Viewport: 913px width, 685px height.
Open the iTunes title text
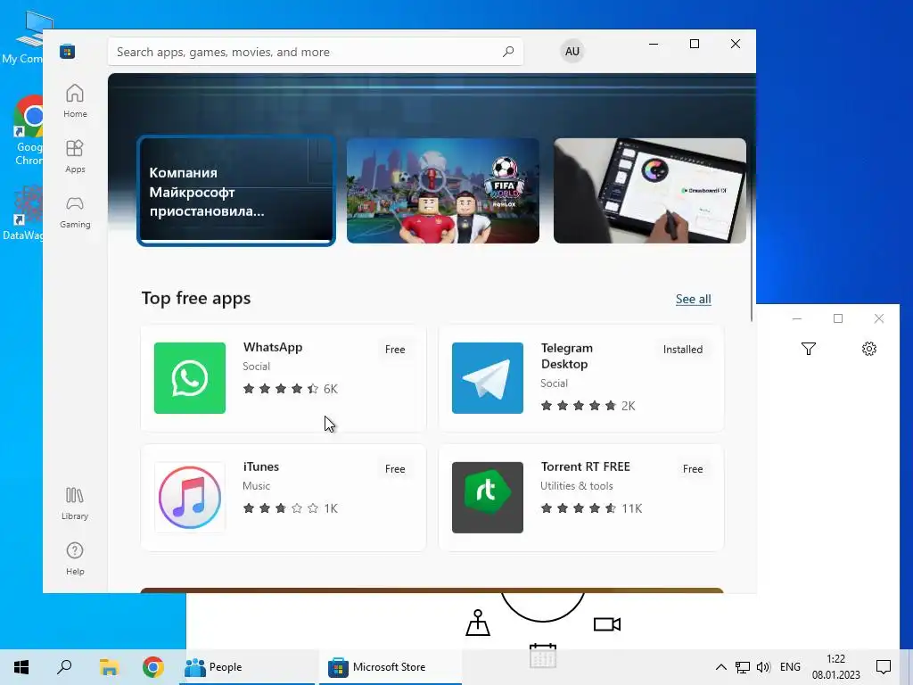261,466
